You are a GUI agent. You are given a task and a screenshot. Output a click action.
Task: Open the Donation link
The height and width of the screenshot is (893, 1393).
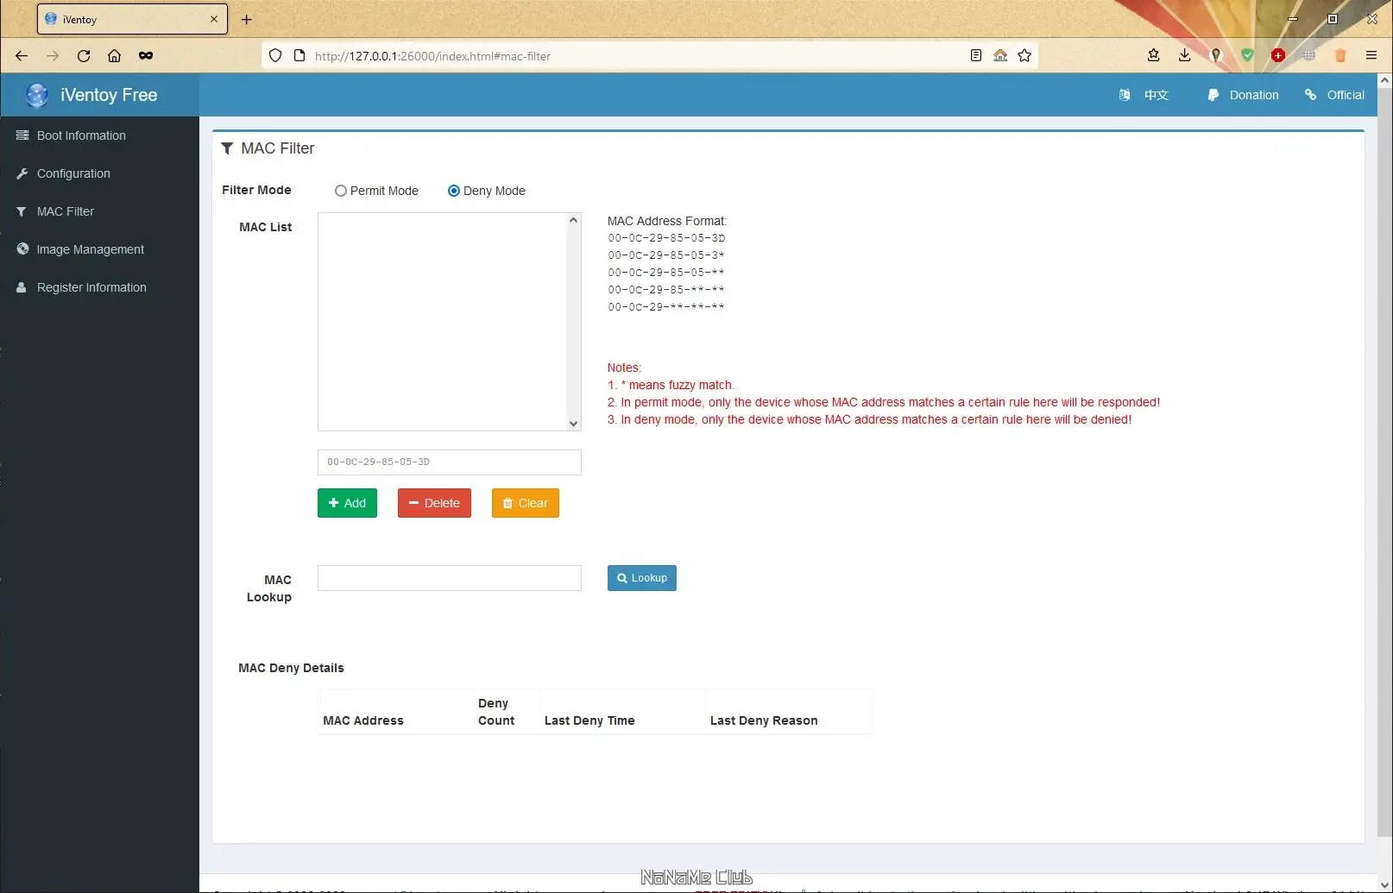pyautogui.click(x=1254, y=95)
